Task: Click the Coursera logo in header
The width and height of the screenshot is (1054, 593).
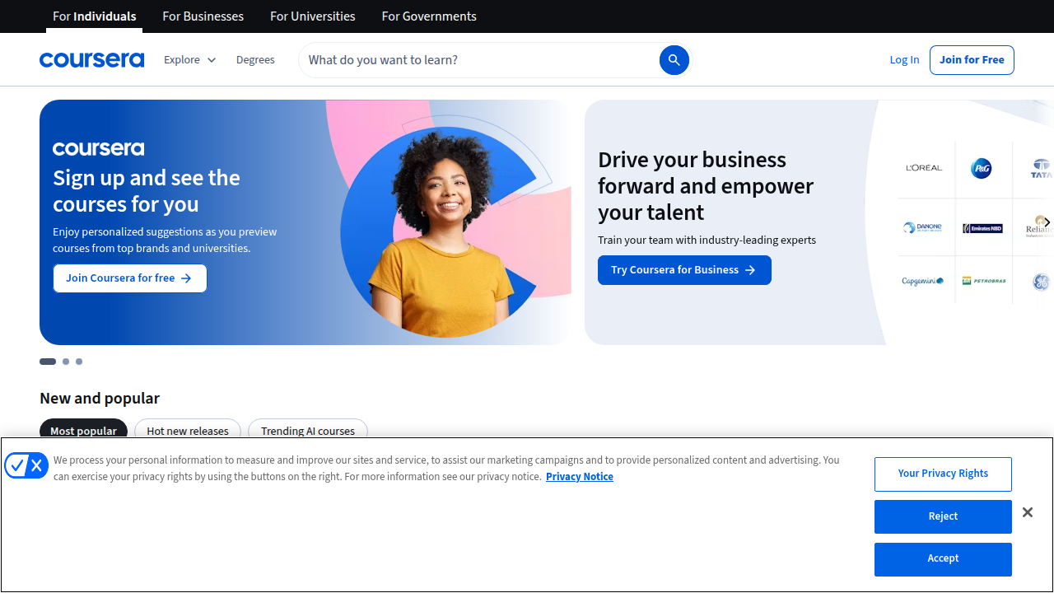Action: pyautogui.click(x=91, y=60)
